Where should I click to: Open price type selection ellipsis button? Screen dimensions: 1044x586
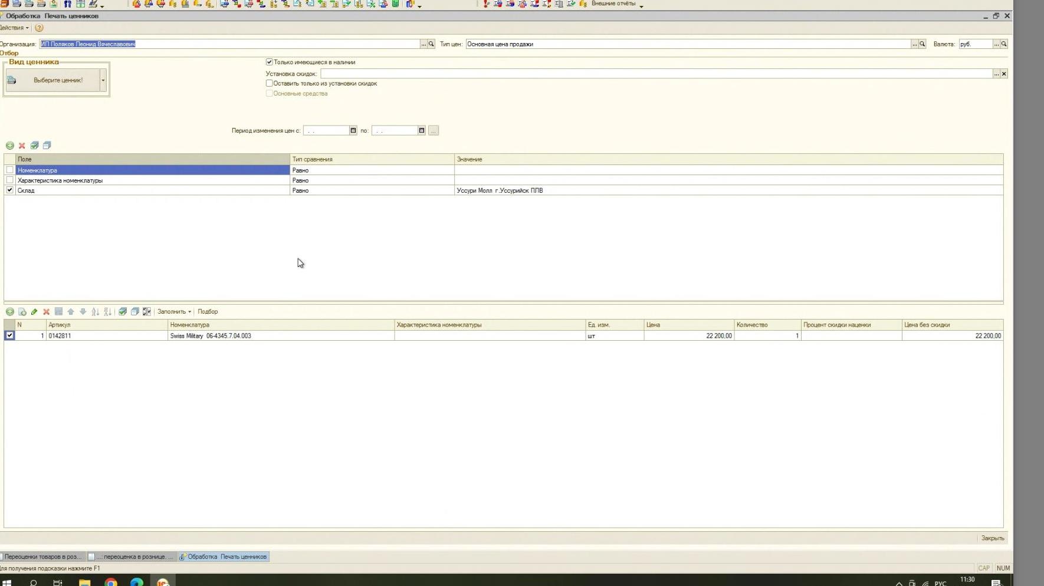[x=915, y=44]
